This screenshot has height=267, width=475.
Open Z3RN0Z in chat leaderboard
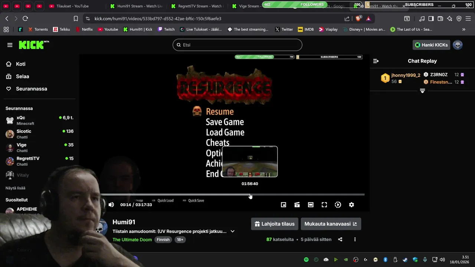(x=439, y=75)
